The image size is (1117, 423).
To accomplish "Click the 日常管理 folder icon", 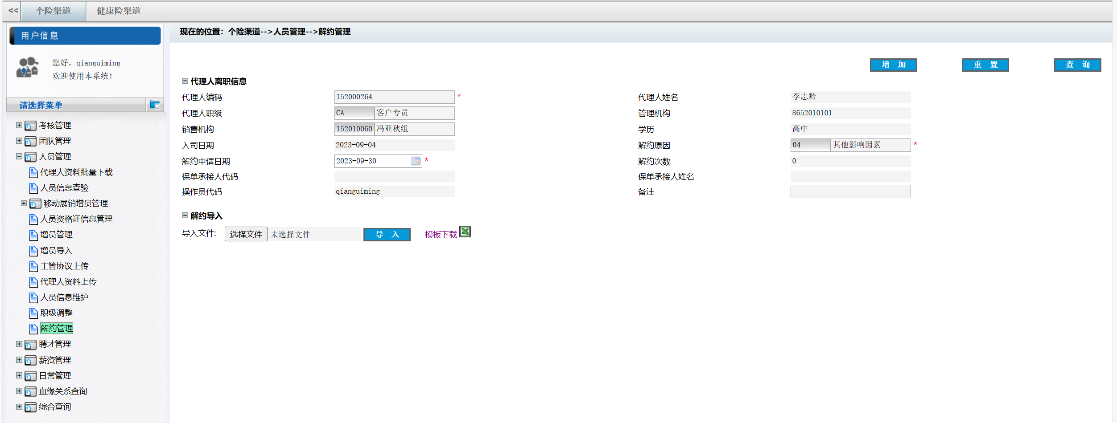I will tap(30, 376).
